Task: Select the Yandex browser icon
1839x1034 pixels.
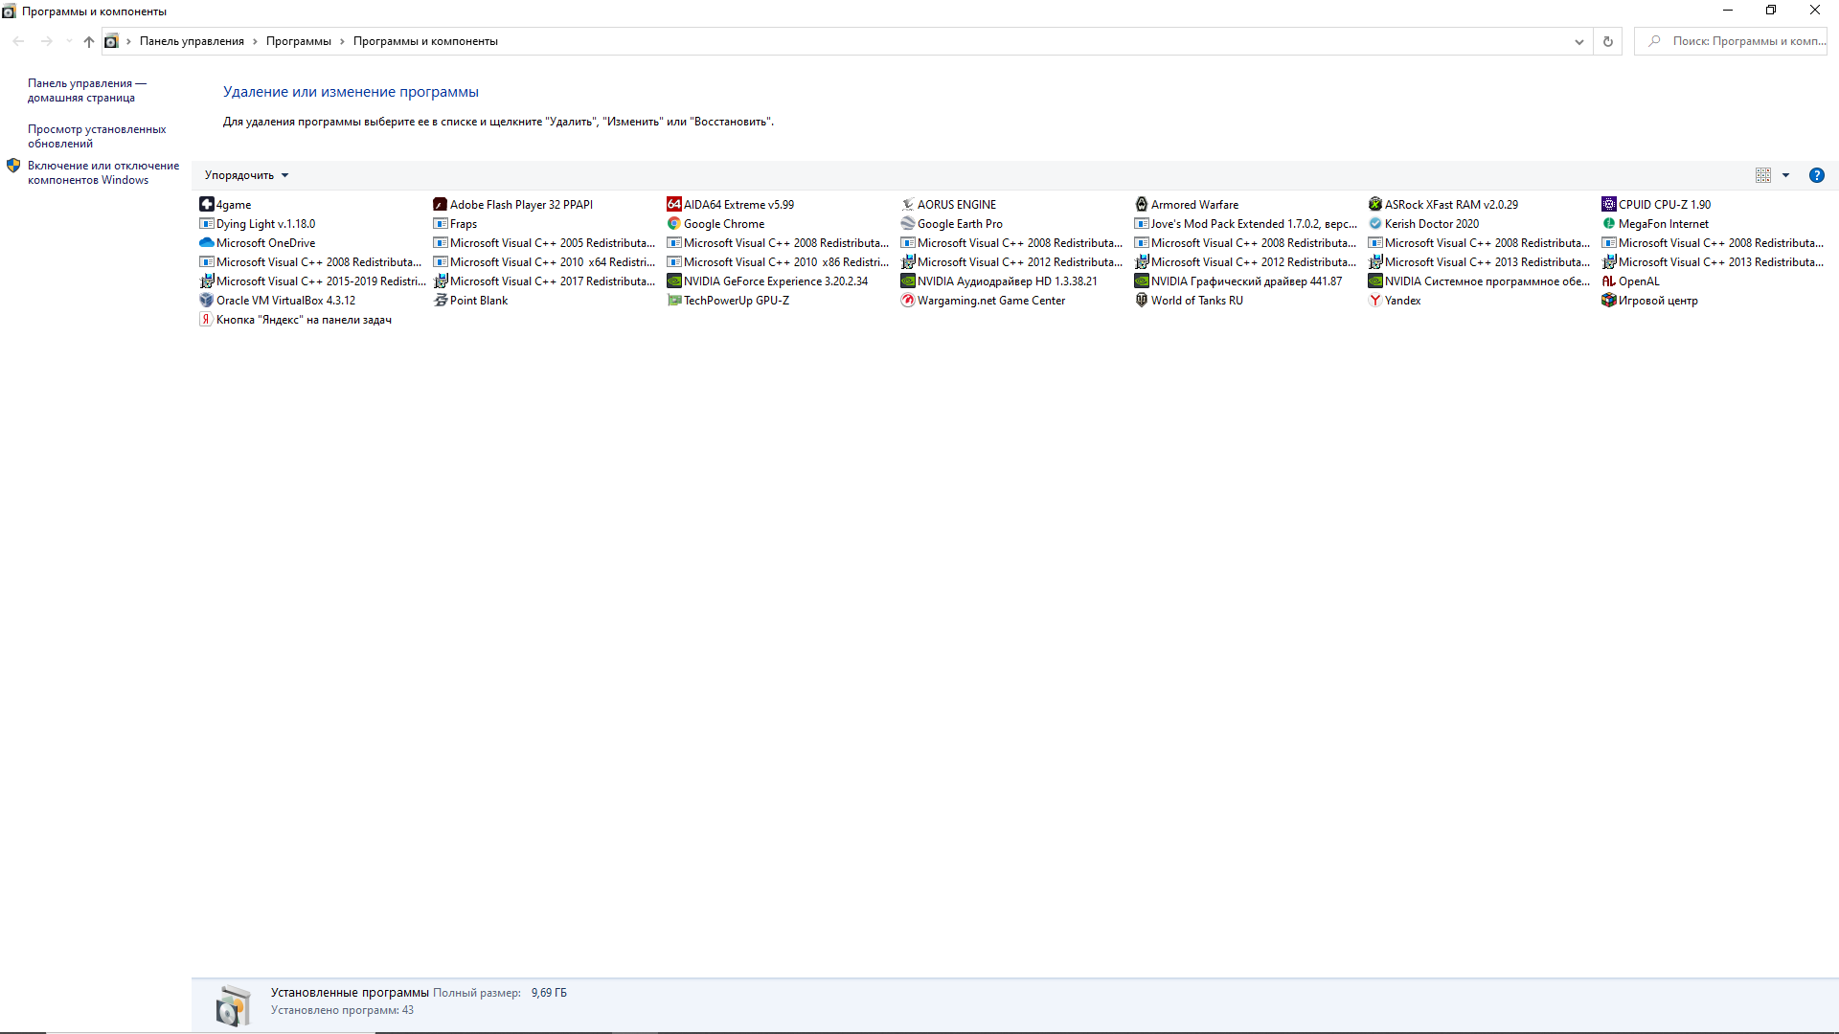Action: 1374,300
